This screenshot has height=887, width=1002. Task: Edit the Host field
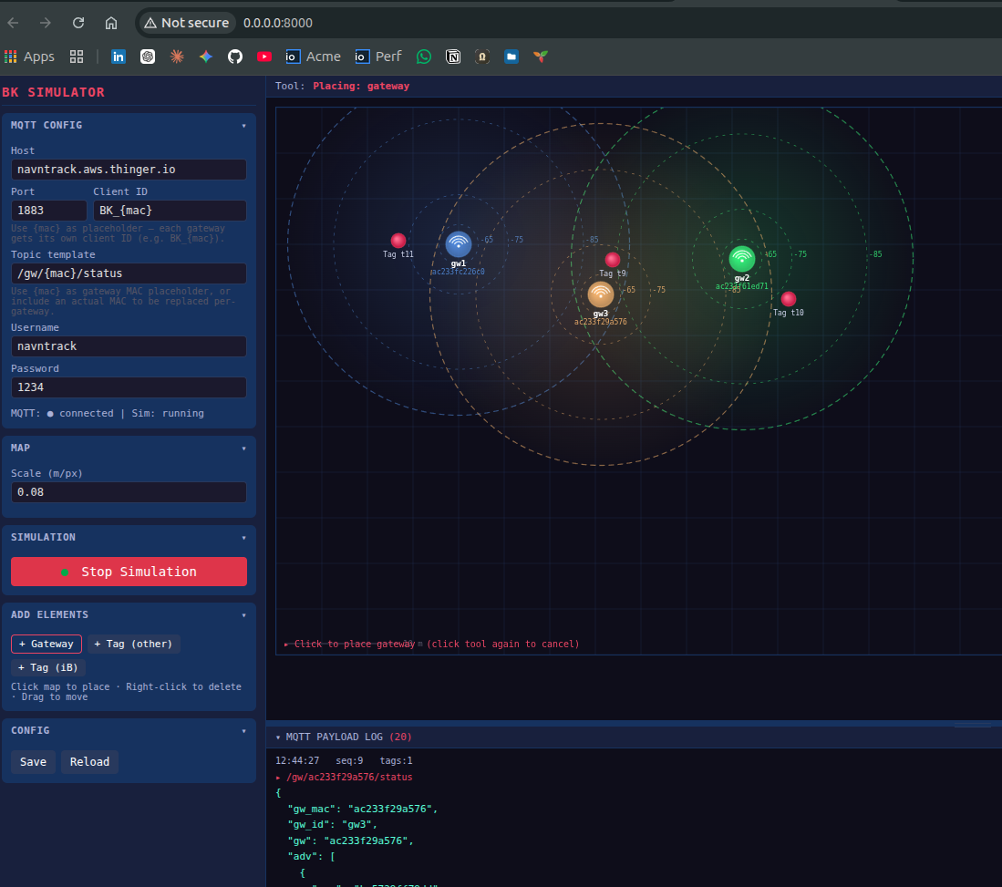pyautogui.click(x=129, y=170)
